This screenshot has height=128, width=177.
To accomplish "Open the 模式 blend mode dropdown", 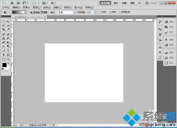I will point(67,12).
